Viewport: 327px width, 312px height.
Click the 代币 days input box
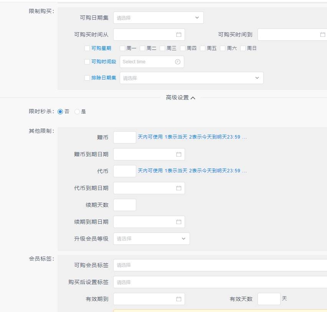tap(125, 171)
